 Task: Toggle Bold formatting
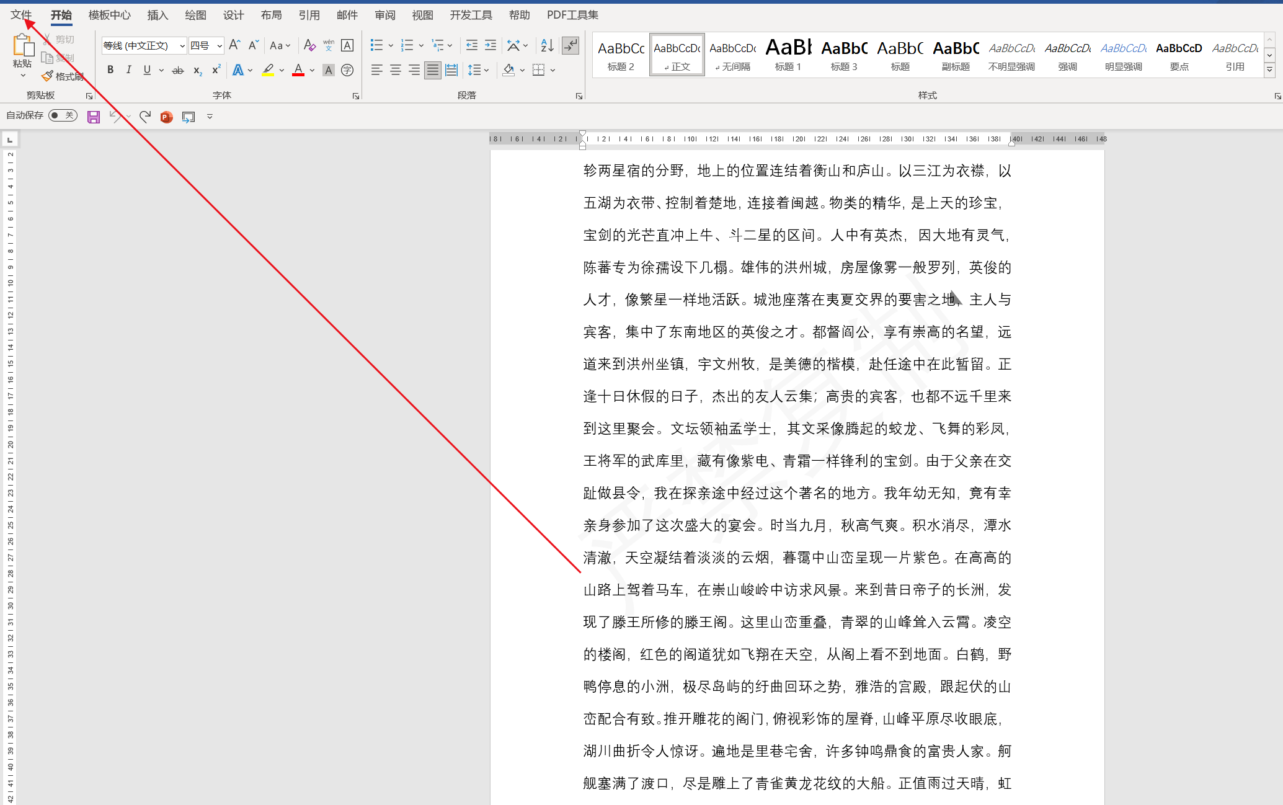110,70
